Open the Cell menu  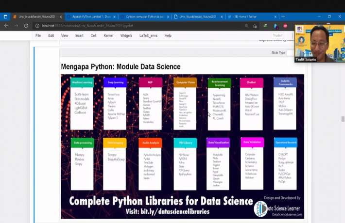pos(93,35)
